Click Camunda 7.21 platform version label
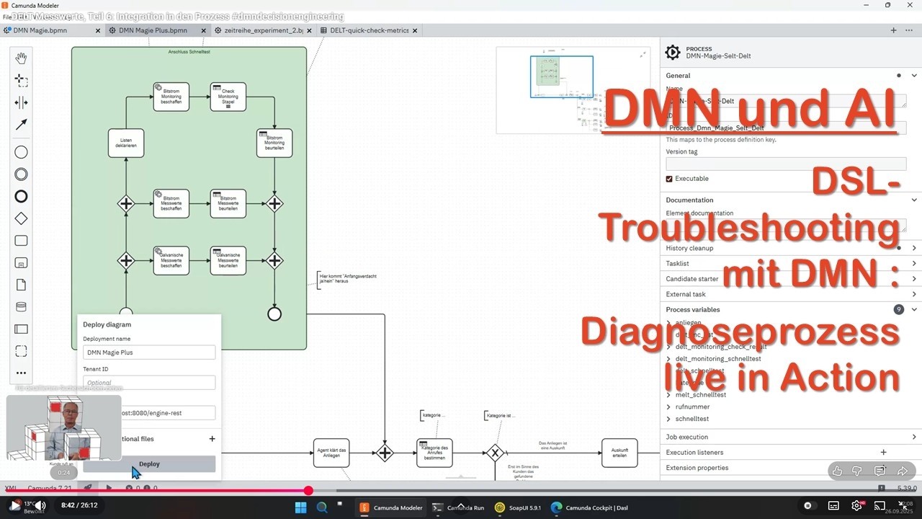The image size is (922, 519). click(x=50, y=488)
